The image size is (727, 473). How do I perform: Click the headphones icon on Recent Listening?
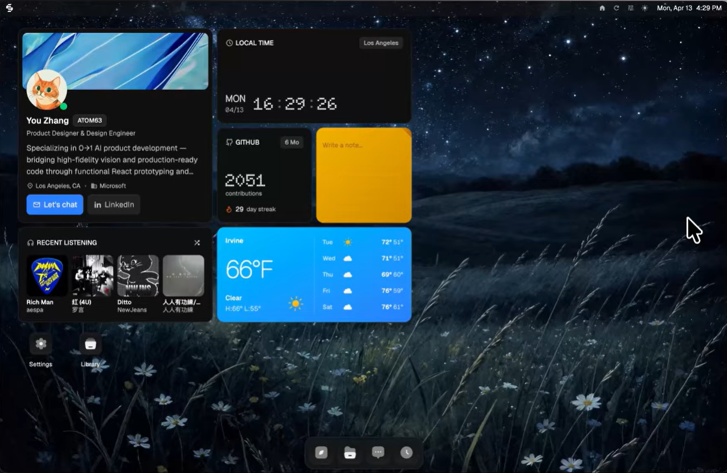pyautogui.click(x=29, y=243)
